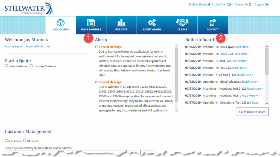Viewport: 280px width, 157px height.
Task: Open the Dashboard gauge icon
Action: tap(60, 23)
